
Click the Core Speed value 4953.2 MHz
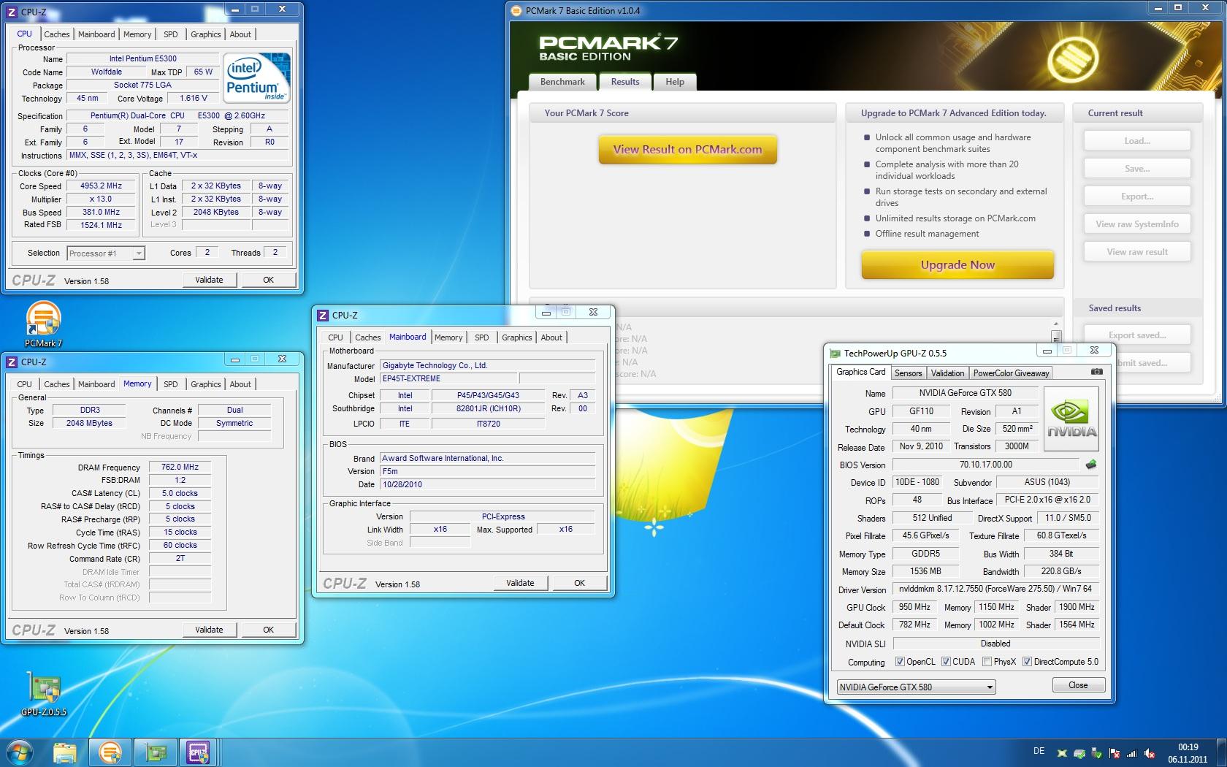point(101,186)
